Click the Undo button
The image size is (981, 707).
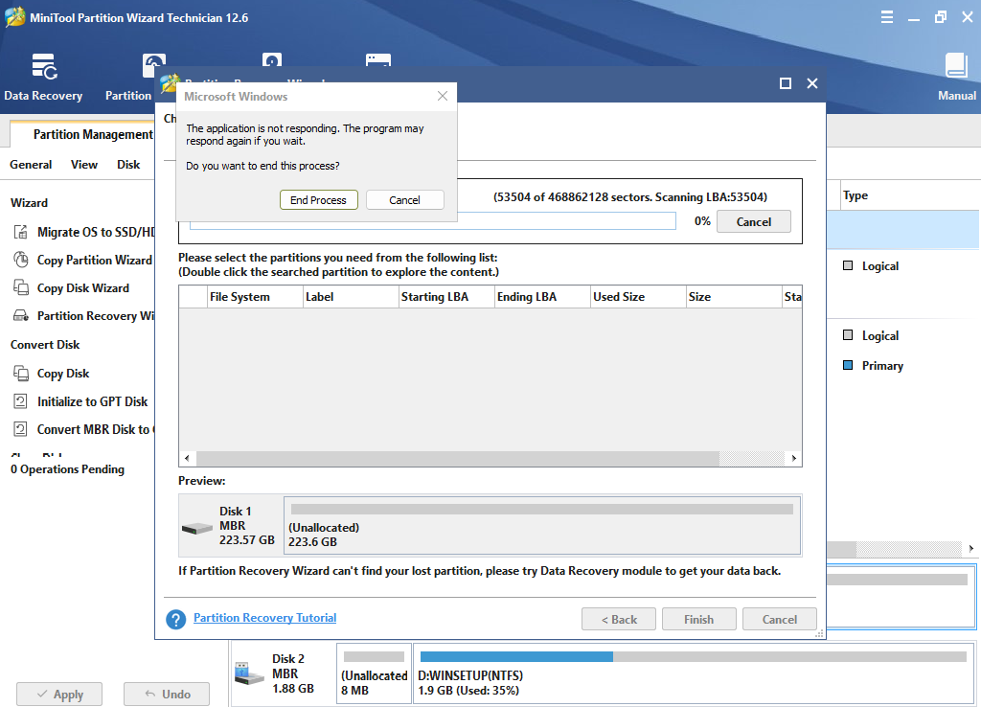167,695
